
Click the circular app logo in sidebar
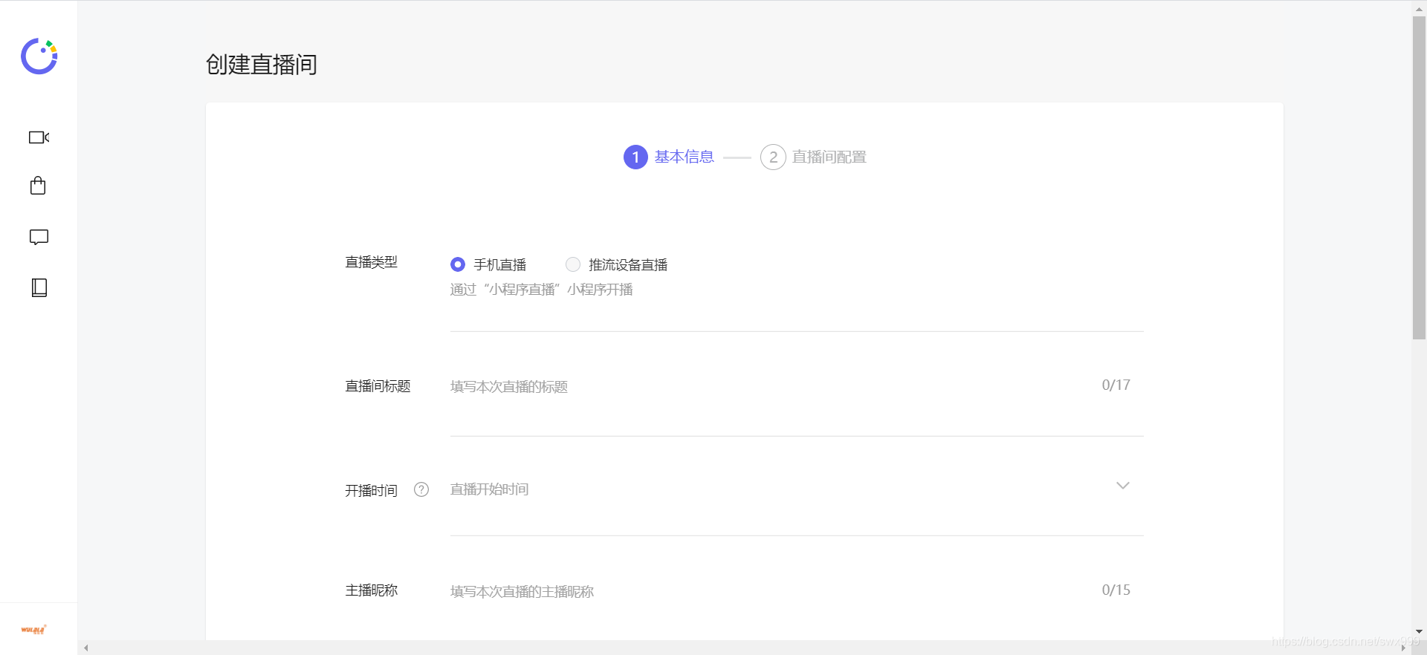39,56
